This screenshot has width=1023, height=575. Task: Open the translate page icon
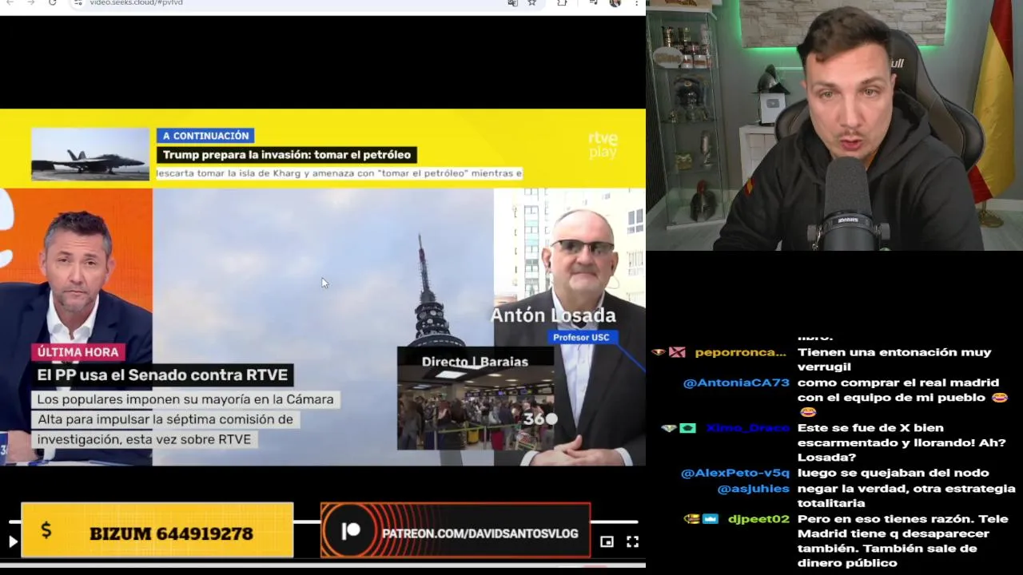click(x=512, y=3)
